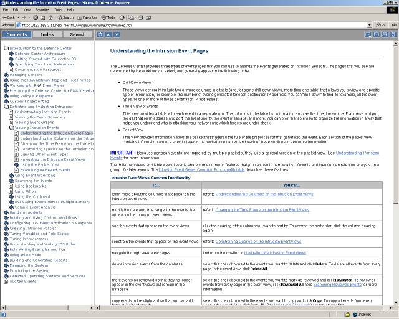Go back with the IE Back button
Image resolution: width=399 pixels, height=319 pixels.
[x=9, y=17]
